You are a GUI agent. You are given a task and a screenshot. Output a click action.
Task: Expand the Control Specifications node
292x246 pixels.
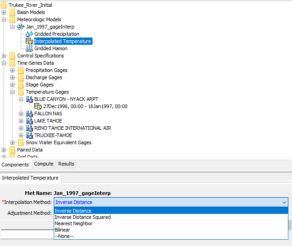click(4, 56)
